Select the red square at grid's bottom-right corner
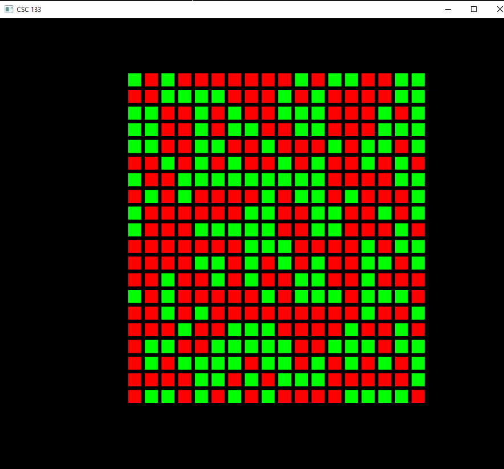 (x=418, y=397)
